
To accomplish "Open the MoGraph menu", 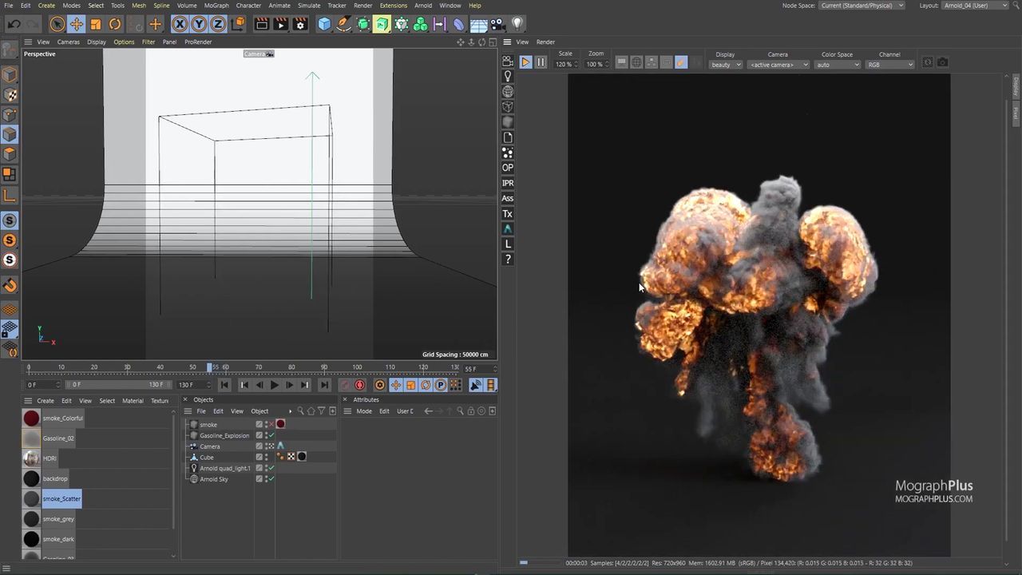I will (216, 6).
